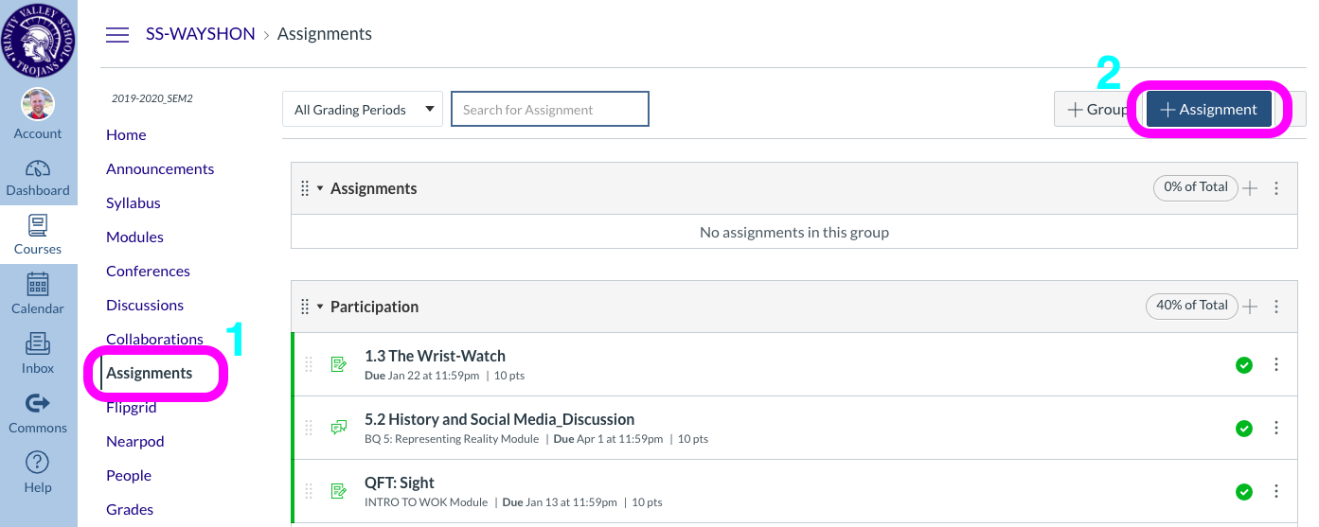Open Flipgrid in course menu
The image size is (1319, 527).
132,408
